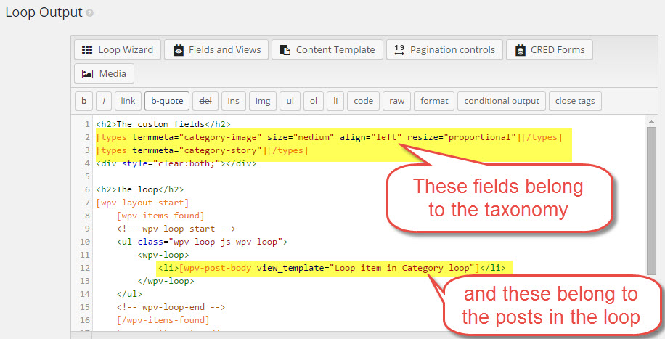
Task: Click the CRED Forms icon
Action: [520, 50]
